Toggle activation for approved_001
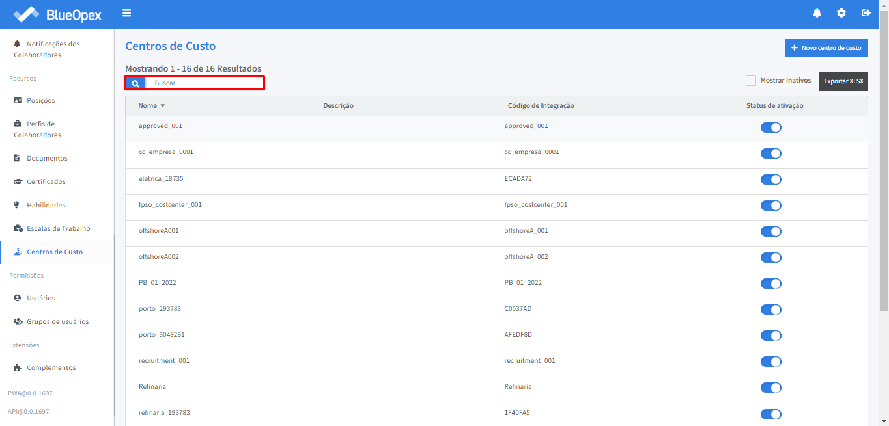 [771, 127]
